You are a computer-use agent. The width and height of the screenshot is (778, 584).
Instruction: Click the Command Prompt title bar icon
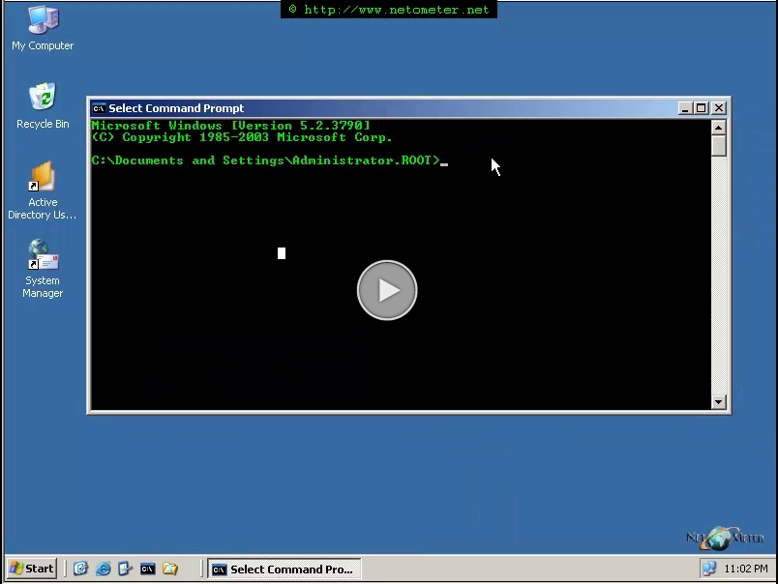coord(97,107)
